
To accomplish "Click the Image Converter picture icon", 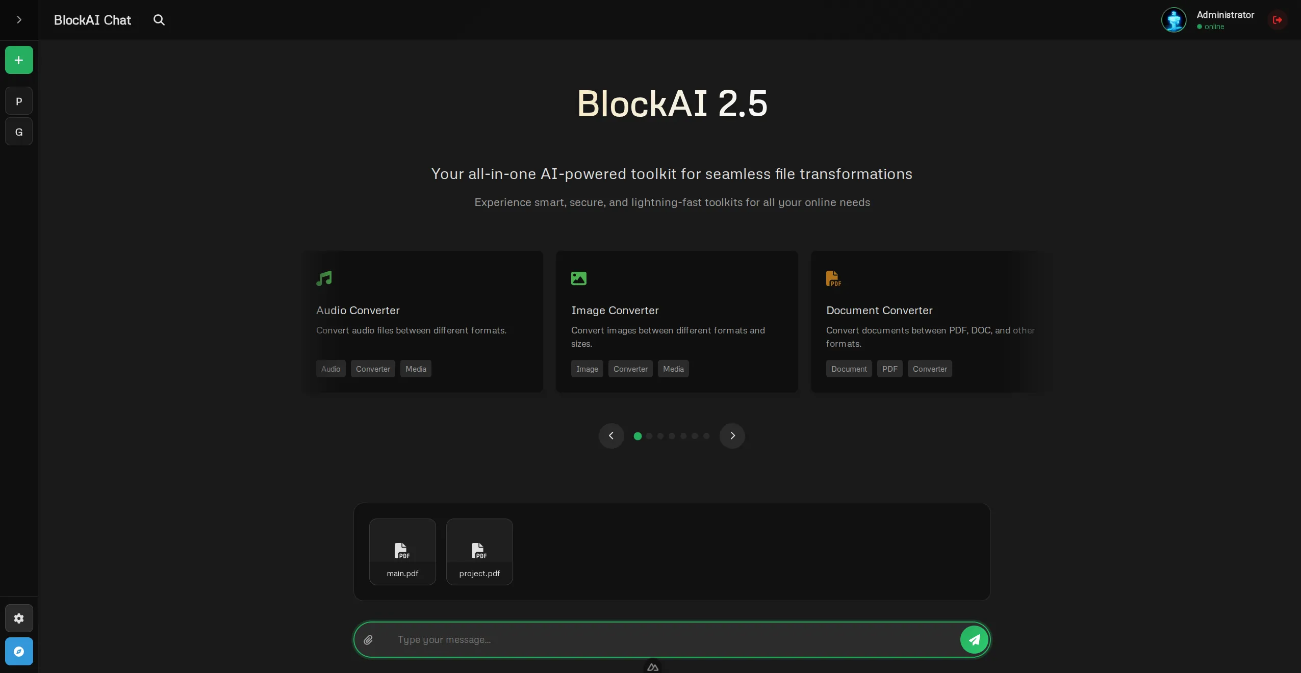I will click(579, 278).
